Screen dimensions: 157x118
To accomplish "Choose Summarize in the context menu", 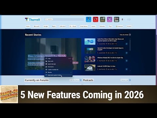I will [59, 67].
